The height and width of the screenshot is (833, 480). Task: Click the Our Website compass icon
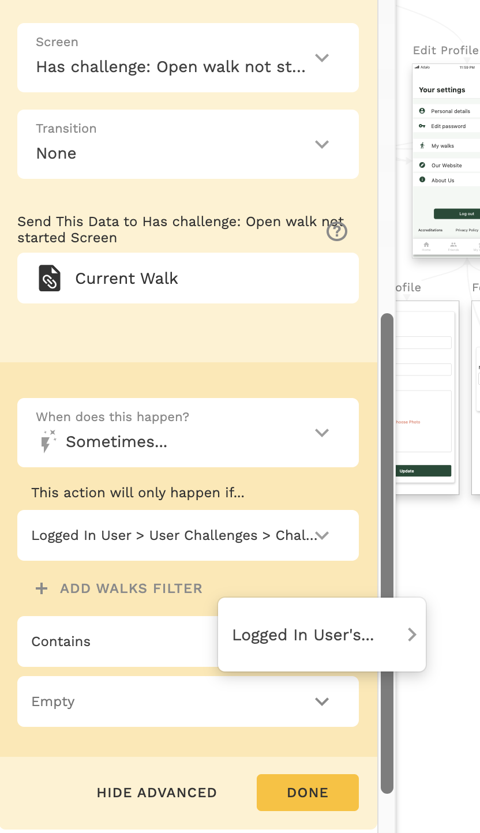[x=422, y=165]
